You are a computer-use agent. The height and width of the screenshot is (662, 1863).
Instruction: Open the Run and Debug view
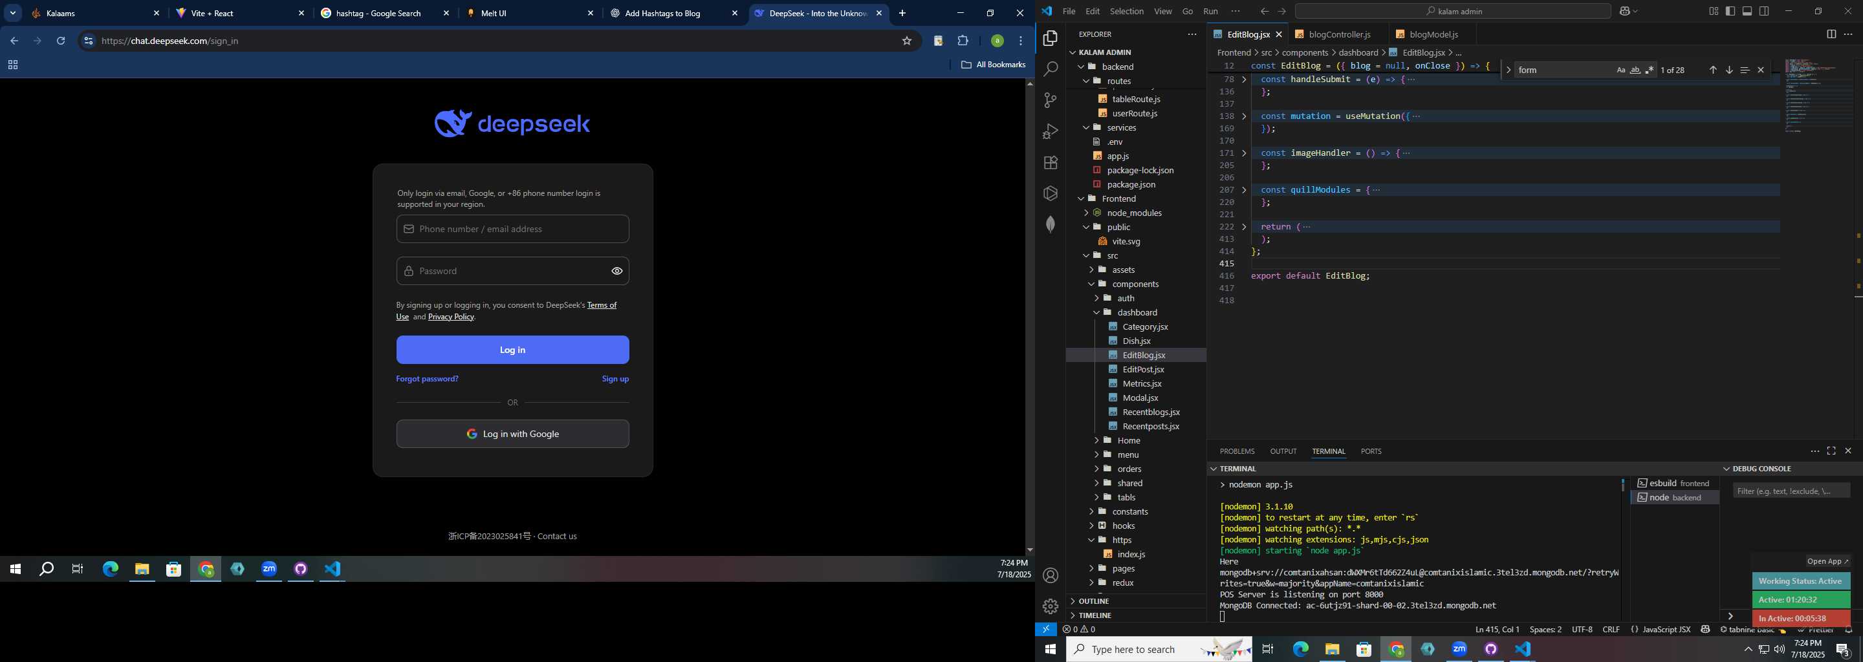[1050, 131]
